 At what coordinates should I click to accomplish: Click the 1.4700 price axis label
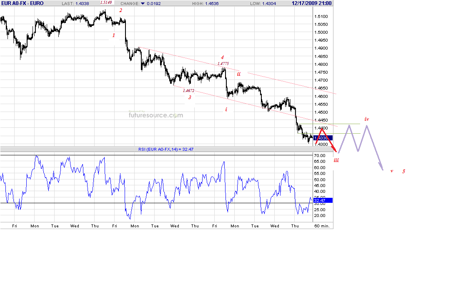click(x=321, y=80)
